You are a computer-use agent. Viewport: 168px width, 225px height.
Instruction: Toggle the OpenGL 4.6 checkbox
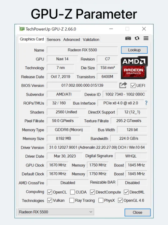pyautogui.click(x=120, y=200)
